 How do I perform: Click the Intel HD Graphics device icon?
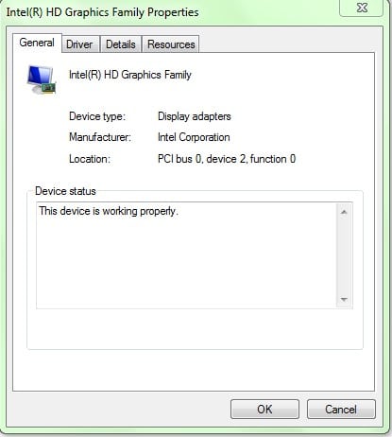(42, 79)
